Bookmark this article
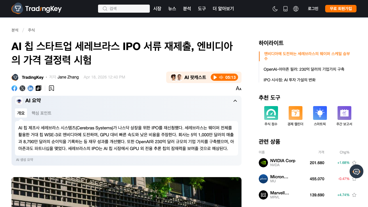 pos(51,88)
